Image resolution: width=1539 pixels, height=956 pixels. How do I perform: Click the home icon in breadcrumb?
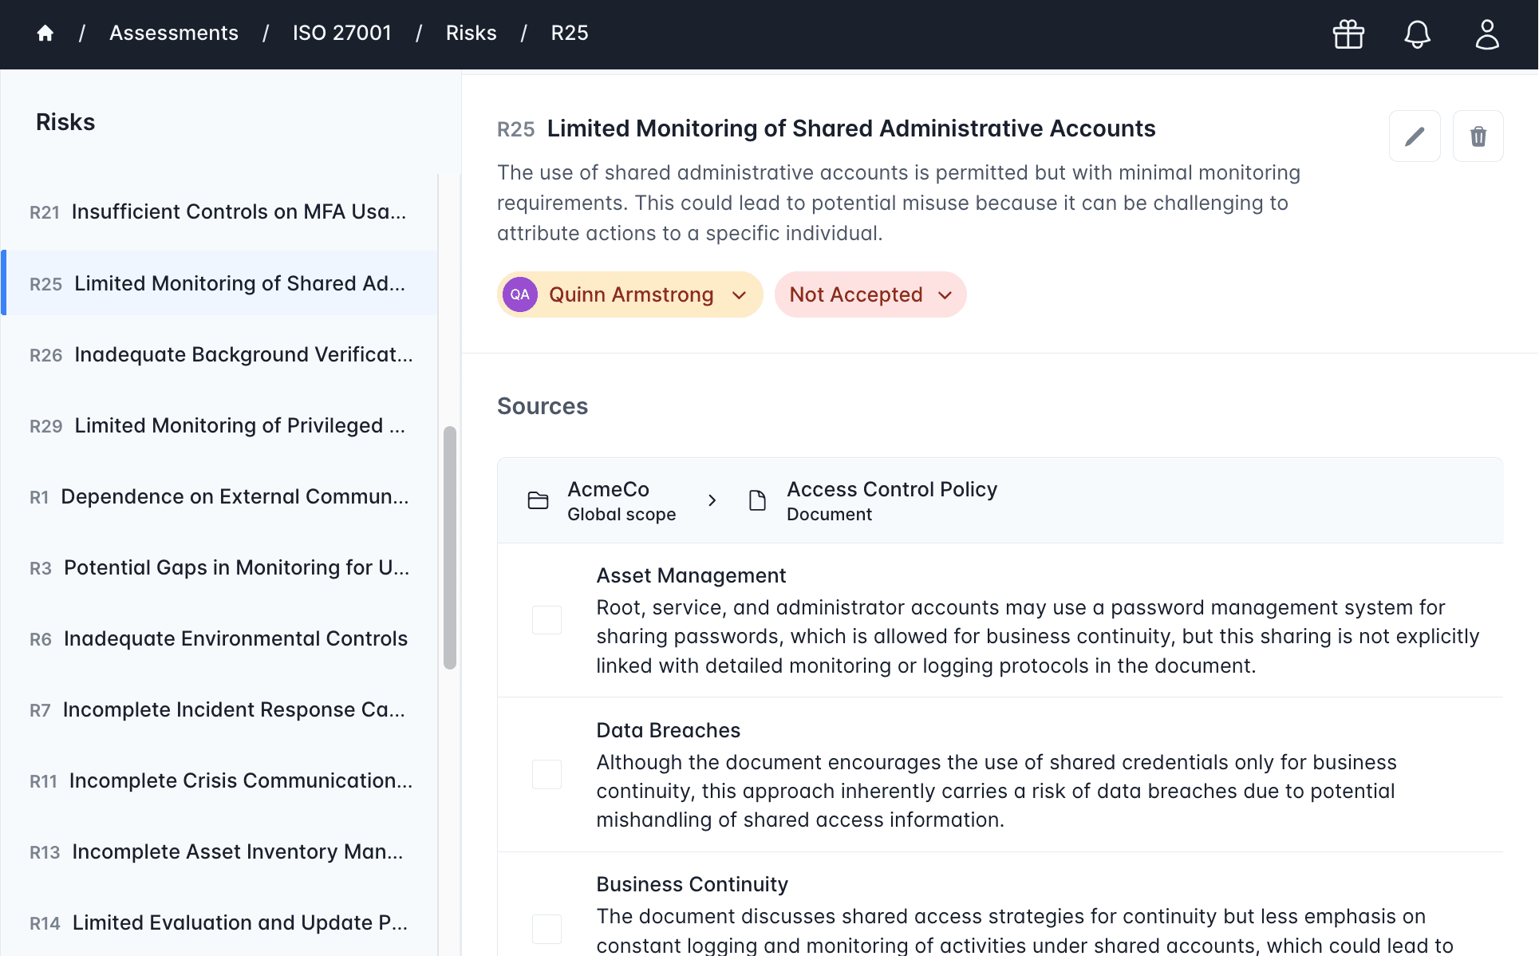pyautogui.click(x=45, y=33)
